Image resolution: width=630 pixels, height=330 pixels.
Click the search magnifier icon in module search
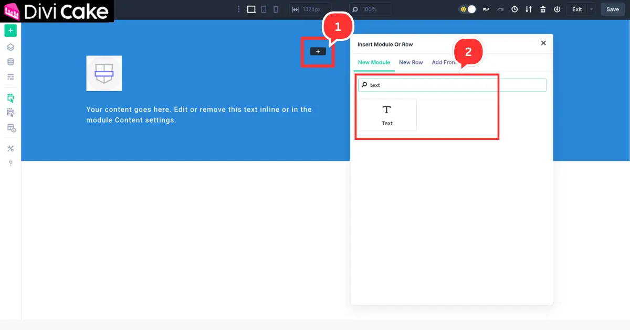(365, 85)
